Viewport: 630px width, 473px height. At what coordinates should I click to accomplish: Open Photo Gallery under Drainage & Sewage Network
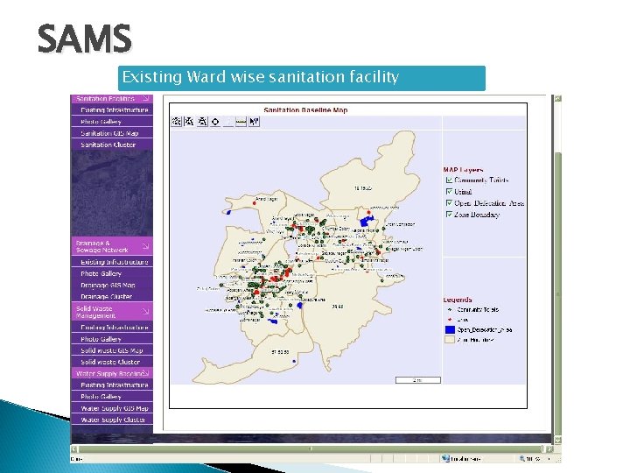coord(112,273)
